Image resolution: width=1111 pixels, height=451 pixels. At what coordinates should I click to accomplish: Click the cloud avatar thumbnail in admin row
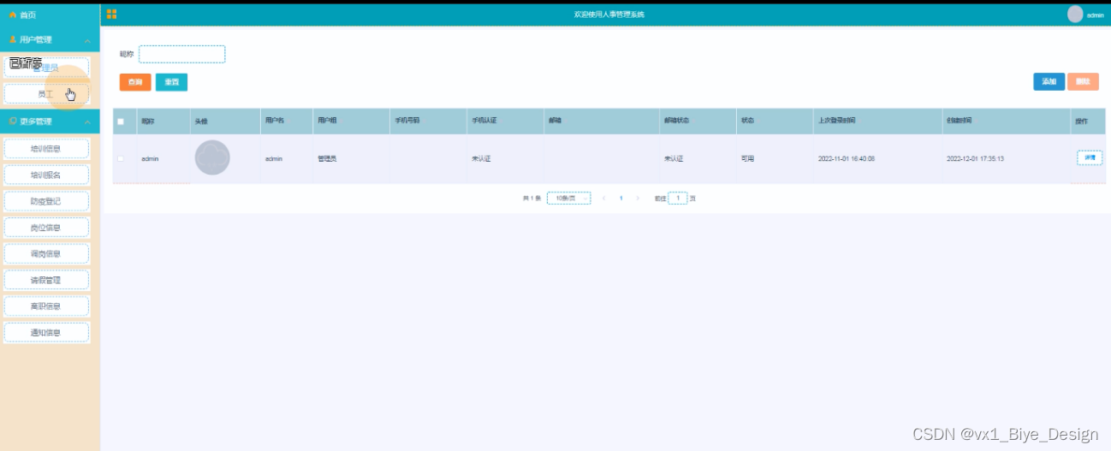click(x=212, y=157)
